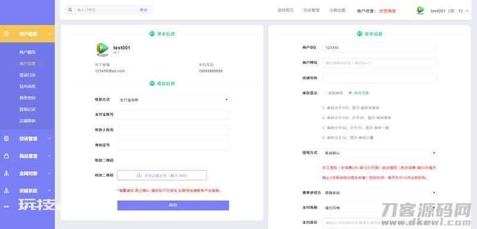Click the 支付宝账号 input field
Image resolution: width=477 pixels, height=229 pixels.
pyautogui.click(x=173, y=115)
